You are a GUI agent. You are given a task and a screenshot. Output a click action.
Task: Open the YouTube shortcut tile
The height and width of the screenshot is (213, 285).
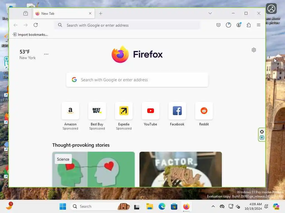click(151, 114)
